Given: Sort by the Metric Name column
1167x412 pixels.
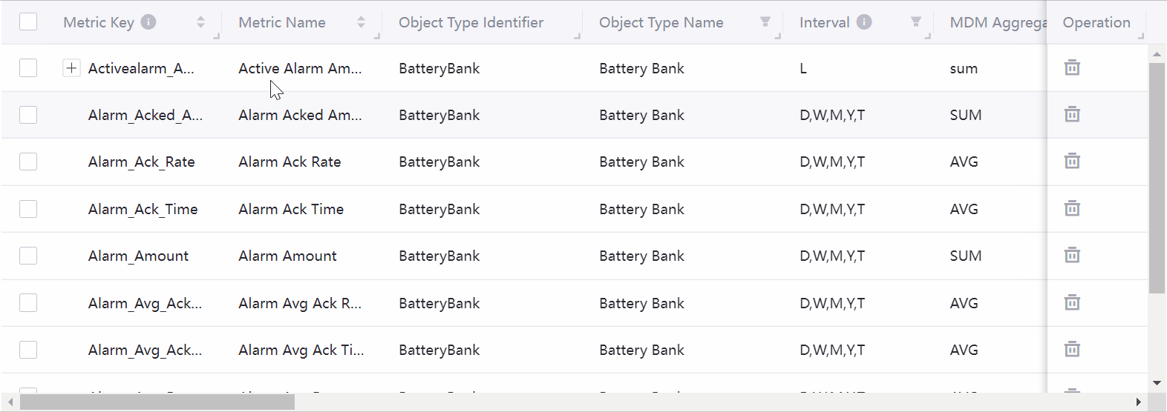Looking at the screenshot, I should tap(361, 22).
